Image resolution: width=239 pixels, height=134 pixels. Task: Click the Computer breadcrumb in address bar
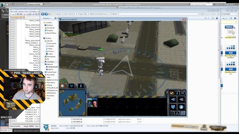[58, 14]
